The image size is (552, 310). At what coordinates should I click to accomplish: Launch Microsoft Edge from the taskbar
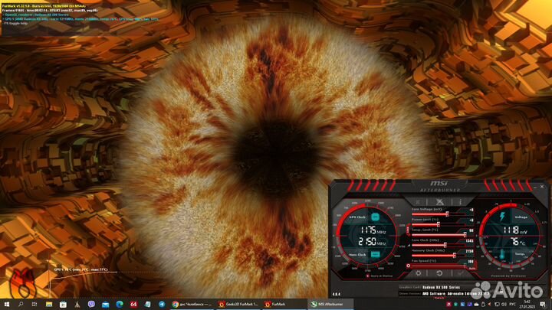pos(120,304)
